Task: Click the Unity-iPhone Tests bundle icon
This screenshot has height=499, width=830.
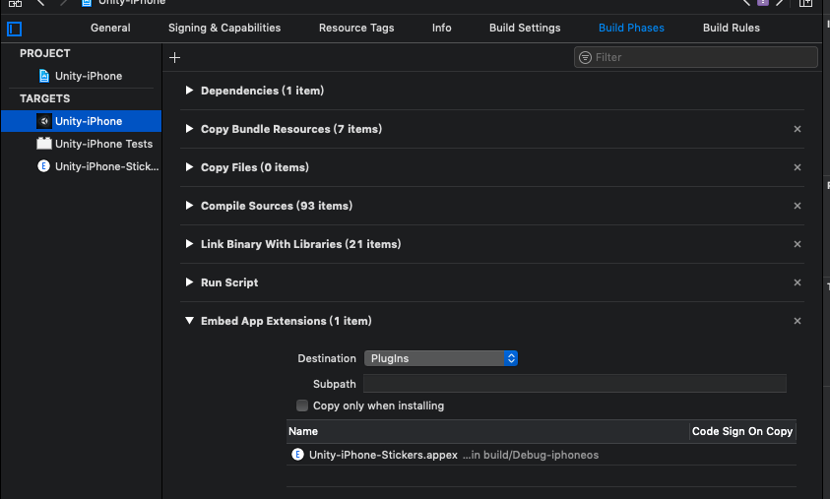Action: pos(44,144)
